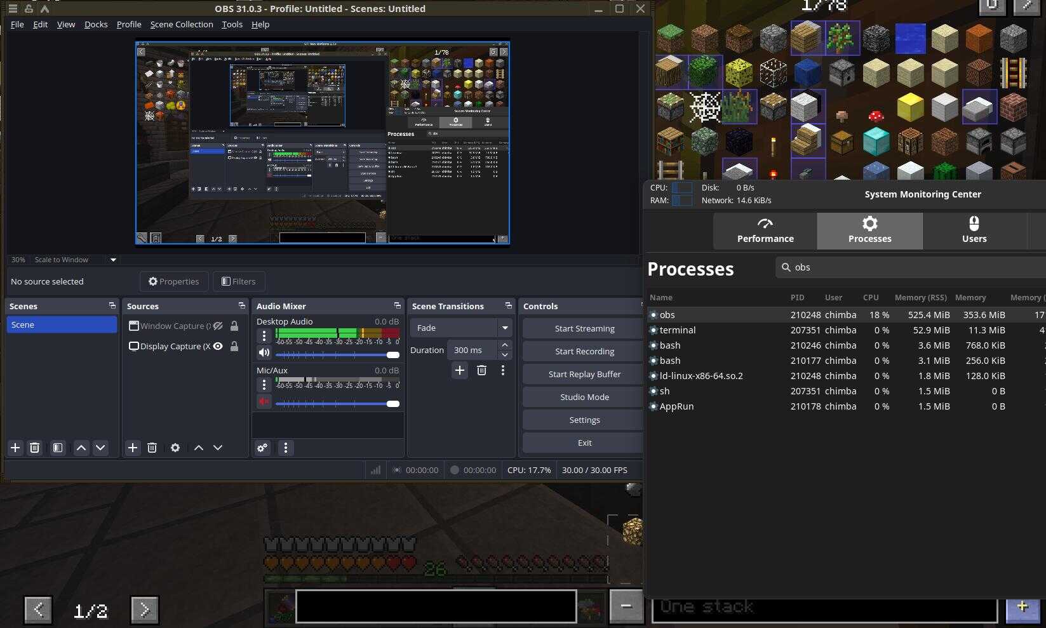Adjust the Desktop Audio volume slider
The image size is (1046, 628).
(337, 355)
